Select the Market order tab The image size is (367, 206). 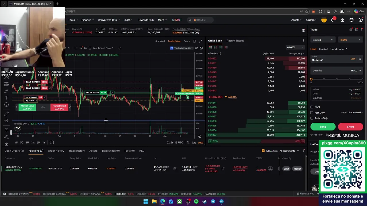[323, 49]
